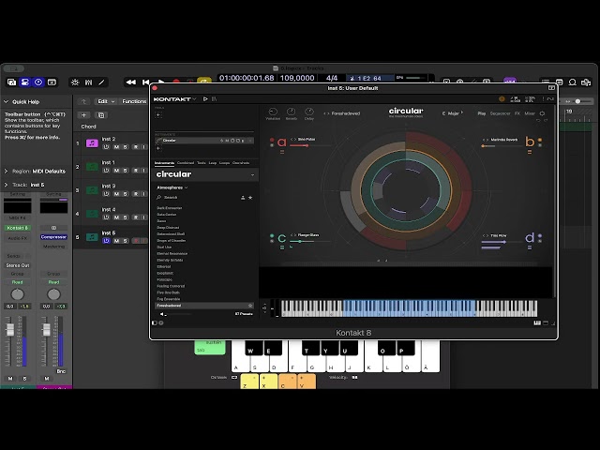Click the Compressor plugin slot

(53, 237)
